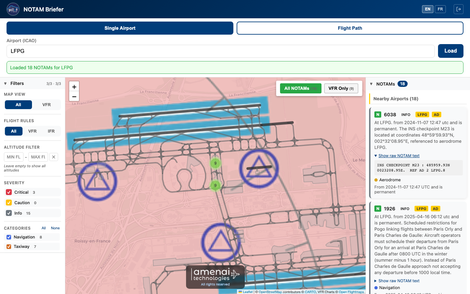
Task: Click the green cluster marker showing 9 NOTAMs
Action: point(215,163)
